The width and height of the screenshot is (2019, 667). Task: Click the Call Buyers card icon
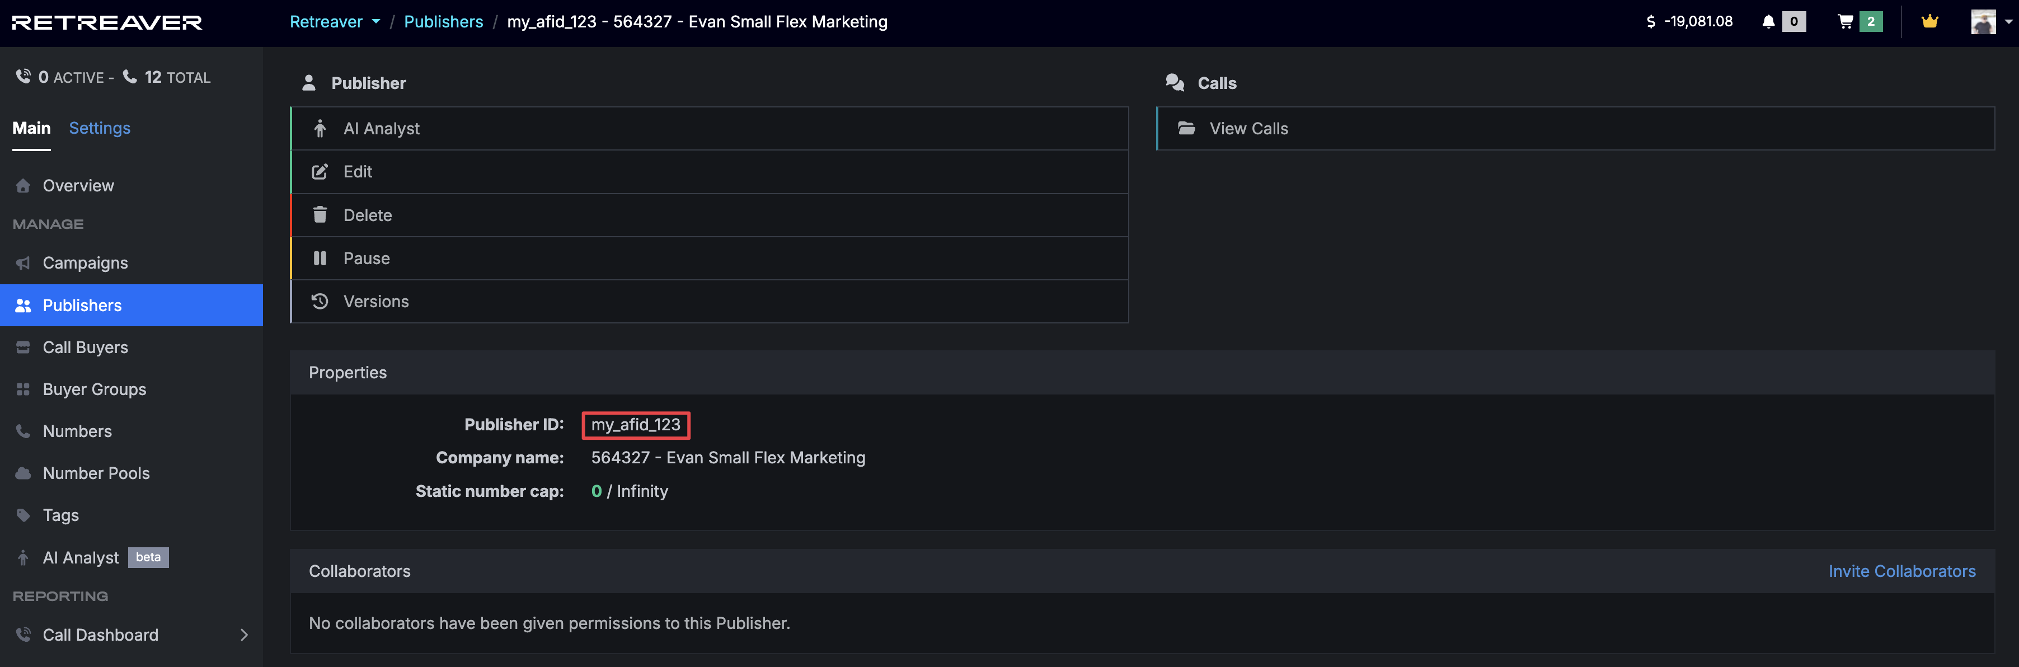tap(24, 347)
